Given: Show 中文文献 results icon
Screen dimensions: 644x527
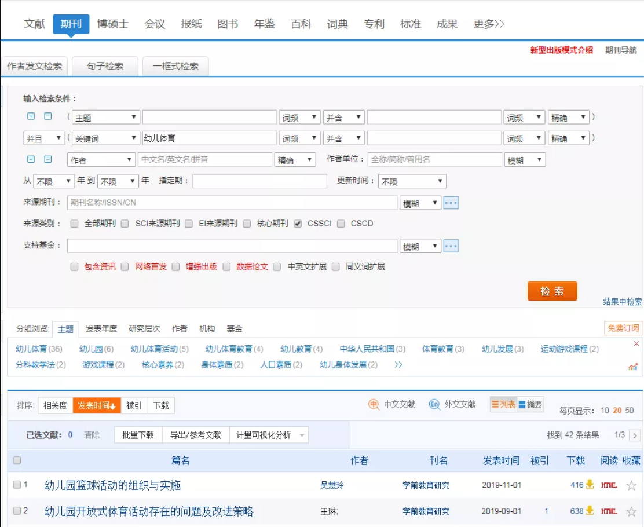Looking at the screenshot, I should click(374, 405).
